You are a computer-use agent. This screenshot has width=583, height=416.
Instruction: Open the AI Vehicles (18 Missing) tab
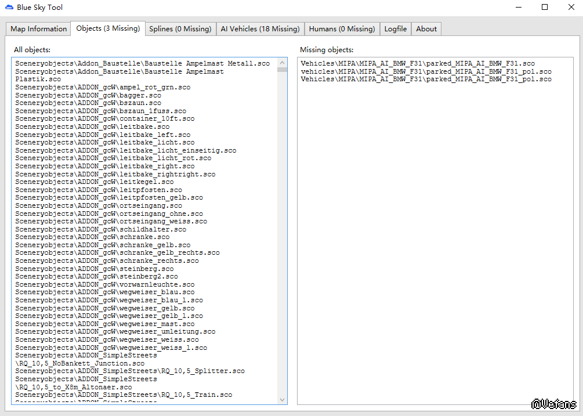[x=260, y=29]
